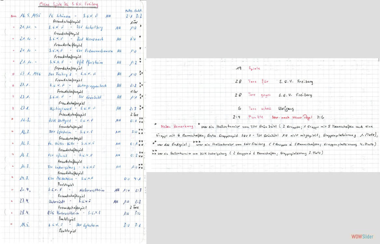
Task: Click the DJK Ludwigsburg Hallenturnier footnote
Action: [238, 153]
